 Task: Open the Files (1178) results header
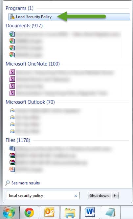point(18,140)
